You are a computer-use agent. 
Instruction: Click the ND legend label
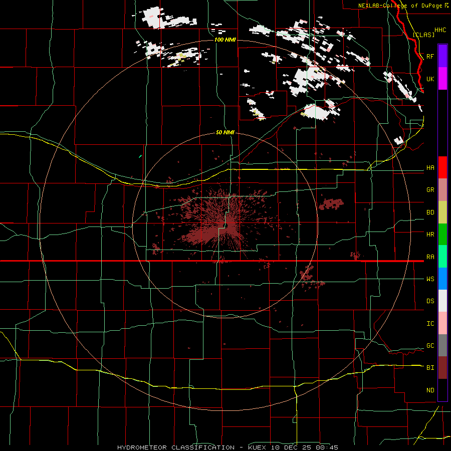pos(430,390)
